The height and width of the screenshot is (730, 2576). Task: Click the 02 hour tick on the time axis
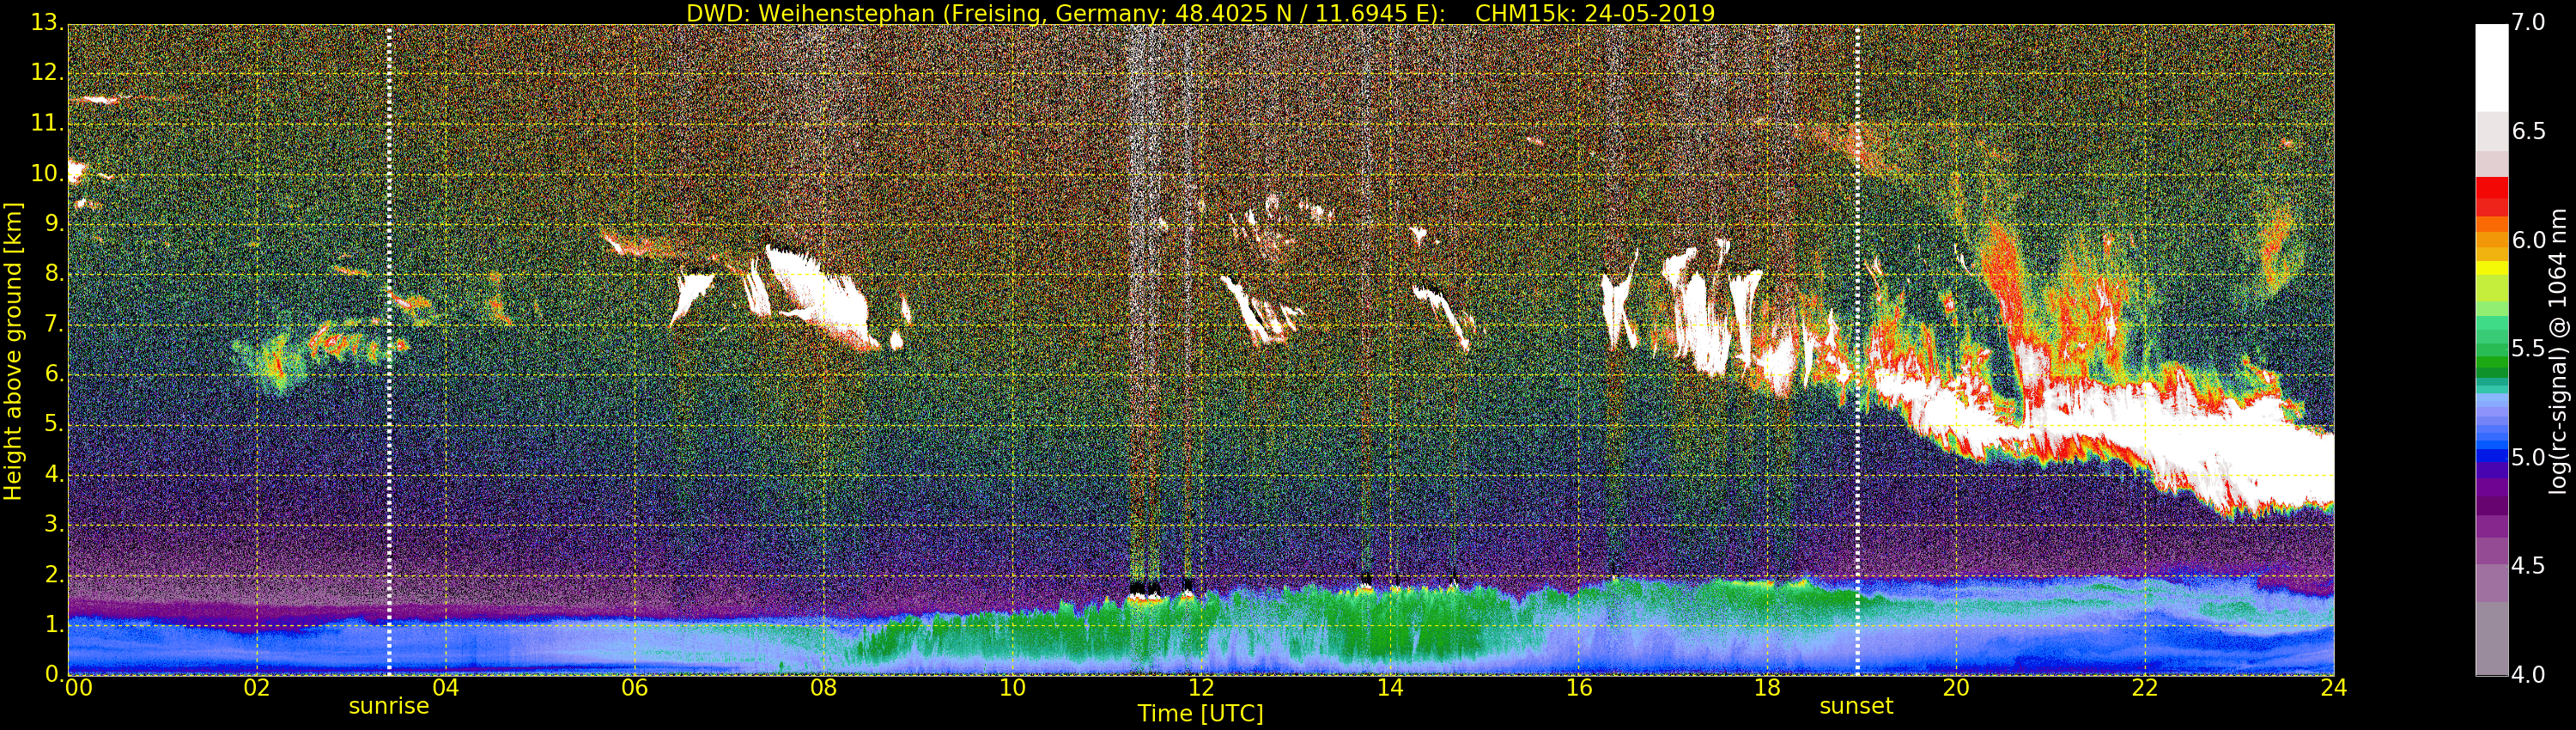(257, 688)
